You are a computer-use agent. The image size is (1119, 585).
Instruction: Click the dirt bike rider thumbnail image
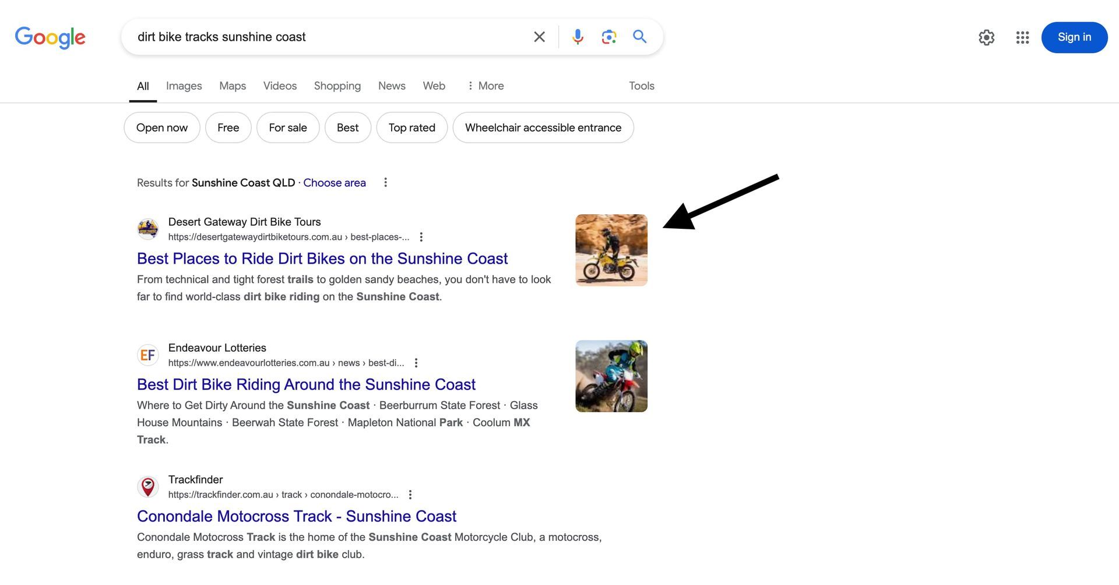coord(611,250)
